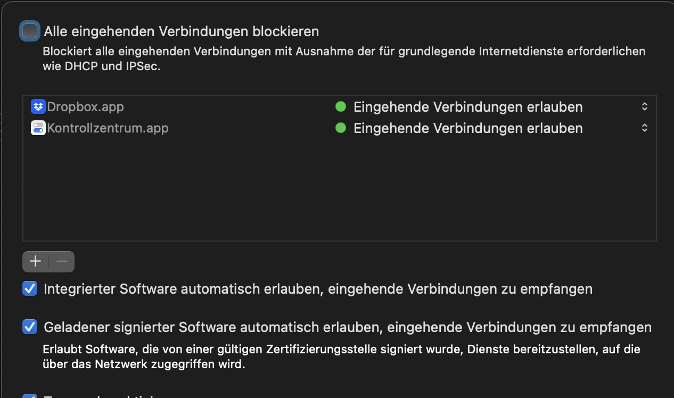674x398 pixels.
Task: Select the Kontrollzentrum.app entry name
Action: (108, 128)
